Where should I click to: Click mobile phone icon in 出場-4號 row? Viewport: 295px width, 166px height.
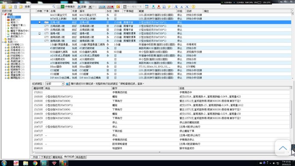(x=39, y=22)
